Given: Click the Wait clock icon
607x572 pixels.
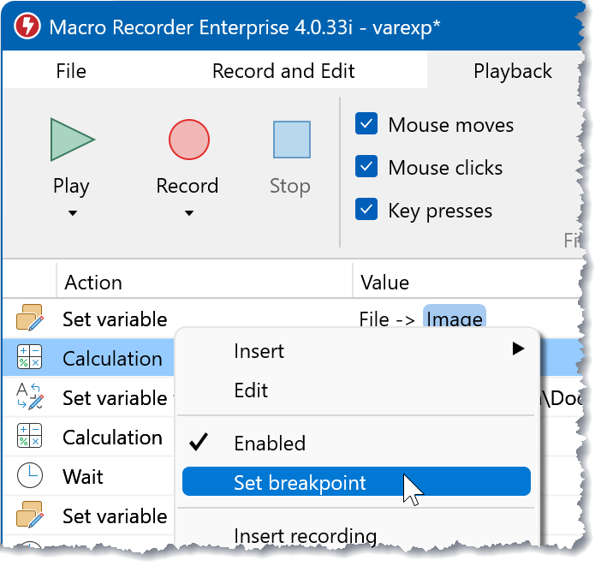Looking at the screenshot, I should tap(29, 476).
